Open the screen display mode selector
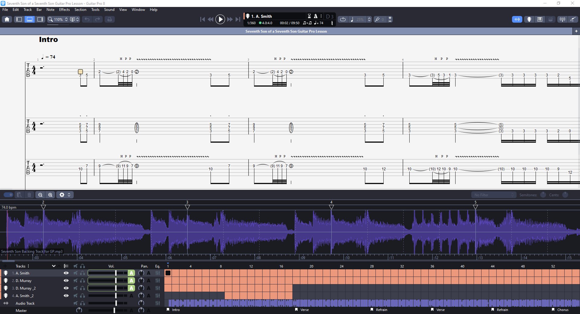The width and height of the screenshot is (580, 314). coord(74,19)
